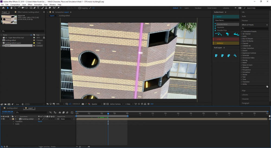This screenshot has height=148, width=271.
Task: Select the Puppet Pin tool
Action: pos(59,8)
